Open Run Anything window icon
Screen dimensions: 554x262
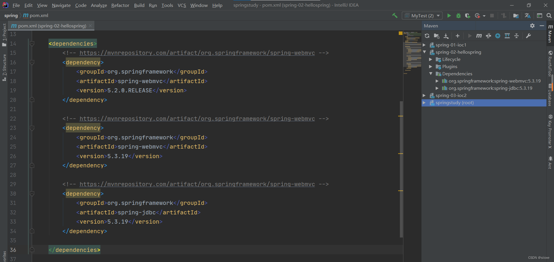[540, 16]
